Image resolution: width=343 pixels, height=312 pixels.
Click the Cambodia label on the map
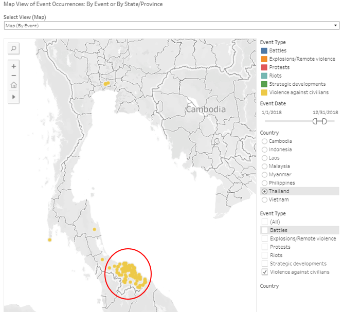206,109
